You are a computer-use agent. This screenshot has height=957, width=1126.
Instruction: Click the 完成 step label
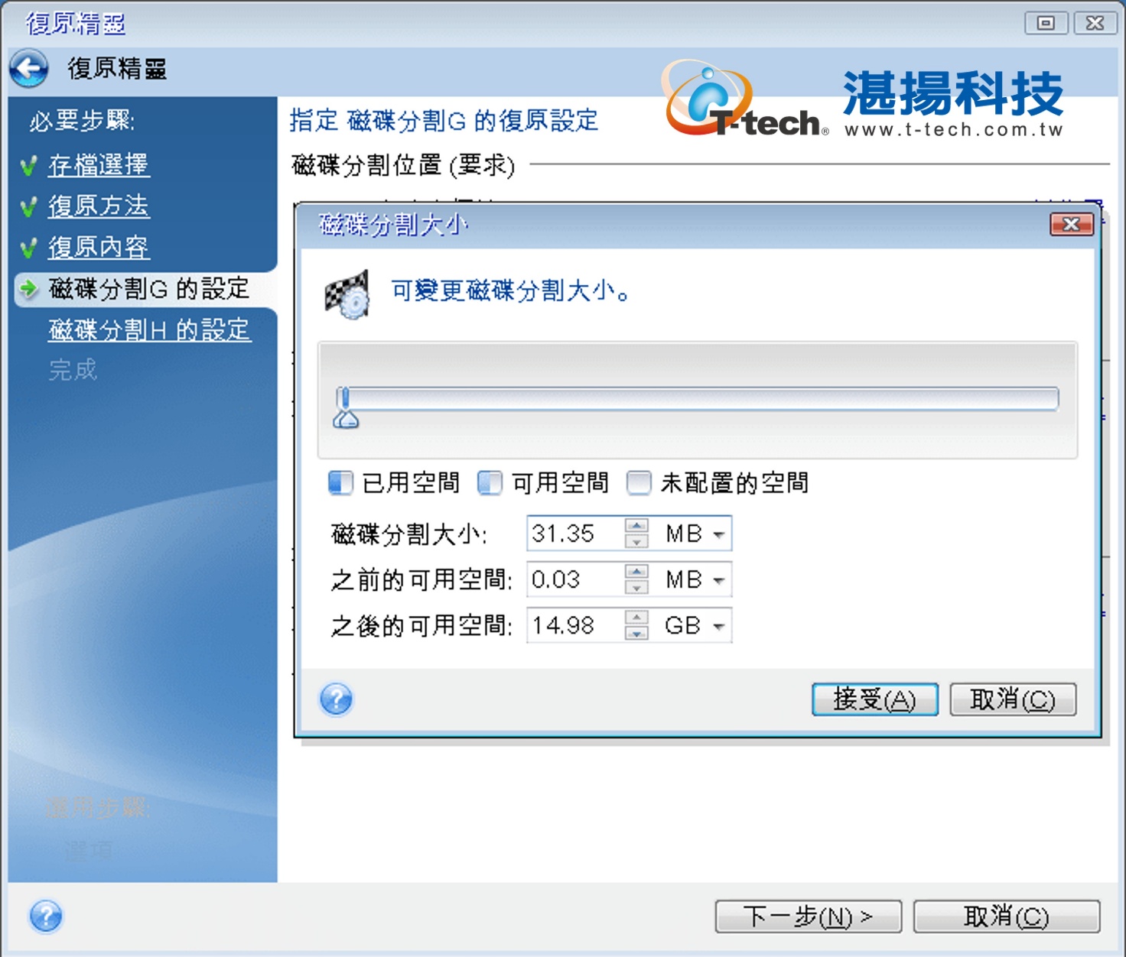pyautogui.click(x=73, y=371)
